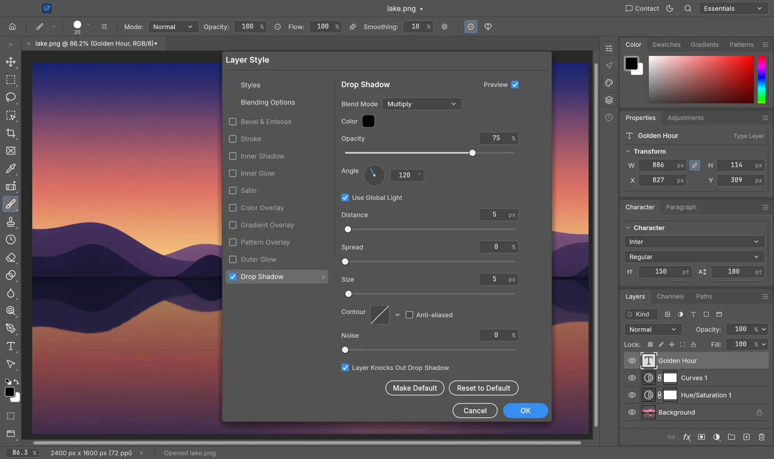This screenshot has height=459, width=774.
Task: Toggle symmetry butterfly icon
Action: tap(488, 27)
